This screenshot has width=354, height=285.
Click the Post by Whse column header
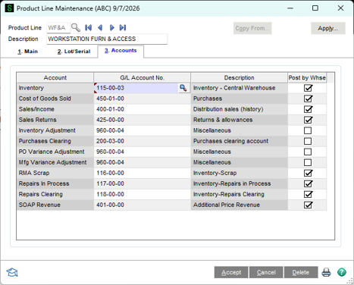pos(307,77)
